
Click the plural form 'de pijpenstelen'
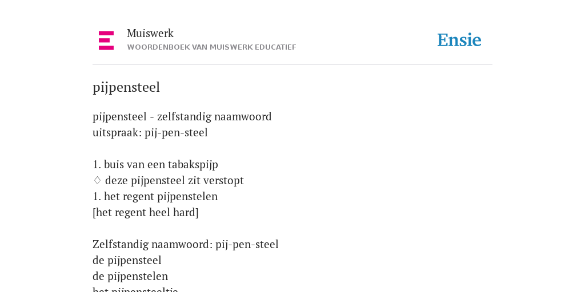tap(130, 277)
